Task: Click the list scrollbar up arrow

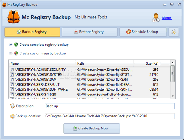Action: [x=172, y=63]
